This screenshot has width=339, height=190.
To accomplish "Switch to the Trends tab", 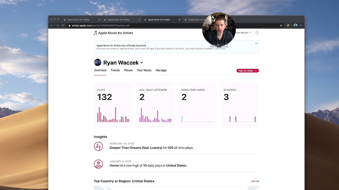I will click(x=115, y=70).
